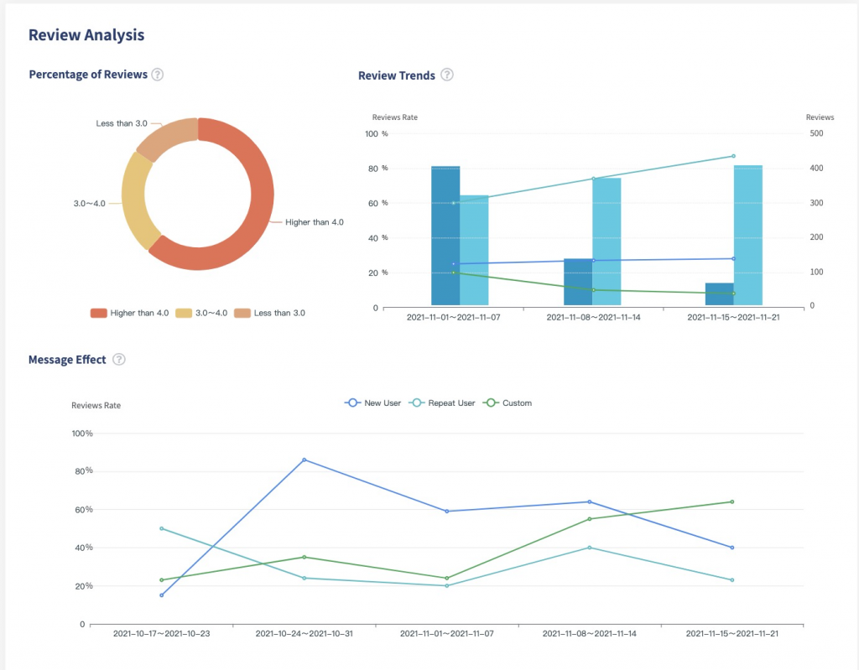
Task: Toggle 'Less than 3.0' donut legend item
Action: [269, 313]
